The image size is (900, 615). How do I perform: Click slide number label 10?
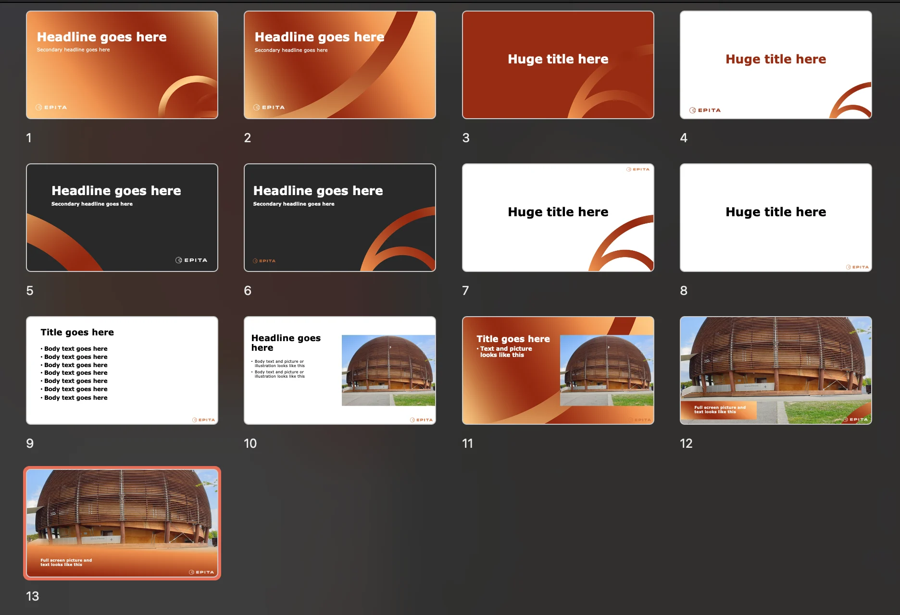click(x=250, y=443)
